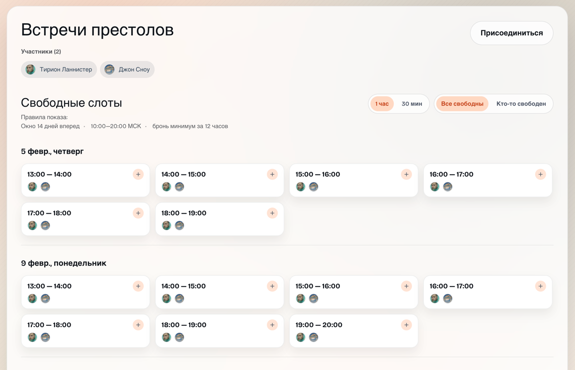Click the plus icon on 13:00 — 14:00 slot, 5 февр.
This screenshot has width=575, height=370.
(x=138, y=175)
